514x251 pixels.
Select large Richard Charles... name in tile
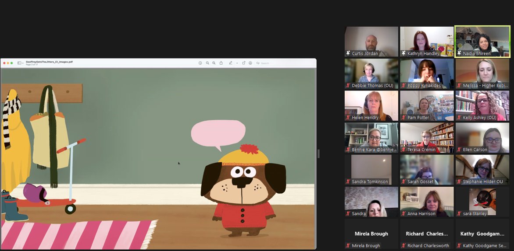(427, 234)
